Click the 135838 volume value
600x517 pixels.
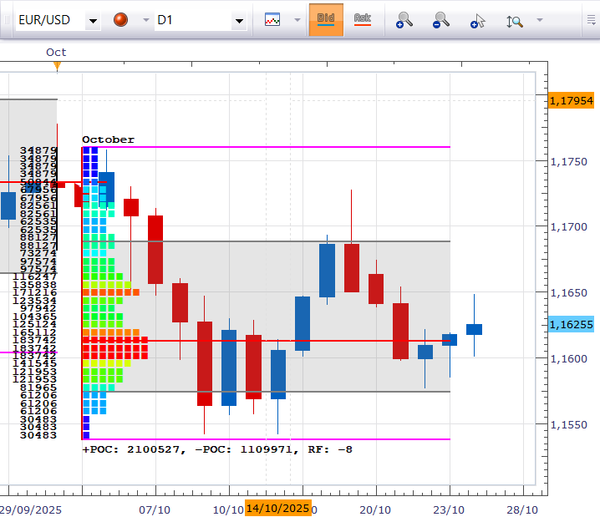(x=35, y=285)
